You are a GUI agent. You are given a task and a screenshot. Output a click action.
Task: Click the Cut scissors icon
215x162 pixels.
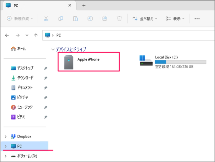coord(46,19)
